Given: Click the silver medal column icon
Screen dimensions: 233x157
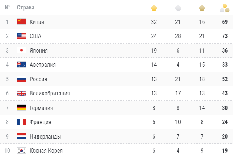Looking at the screenshot, I should click(178, 8).
